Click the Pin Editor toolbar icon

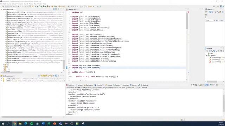100,6
